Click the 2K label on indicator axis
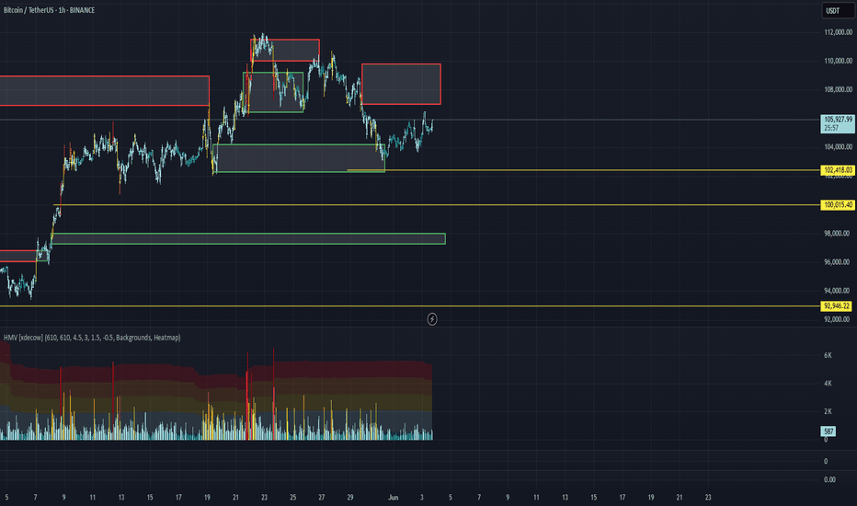The height and width of the screenshot is (506, 857). (x=828, y=411)
